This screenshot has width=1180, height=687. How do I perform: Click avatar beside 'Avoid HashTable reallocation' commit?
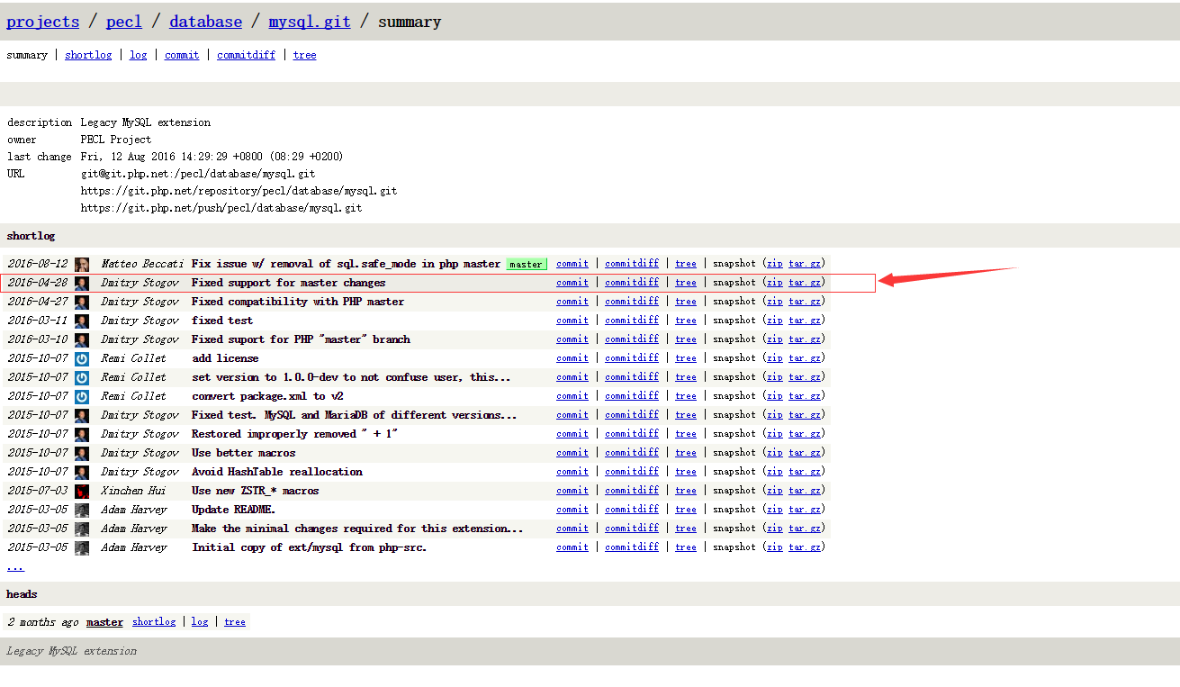(82, 472)
